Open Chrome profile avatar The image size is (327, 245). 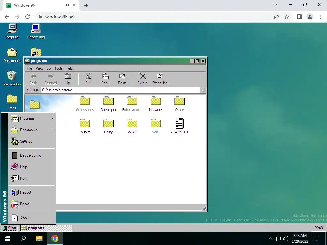310,17
